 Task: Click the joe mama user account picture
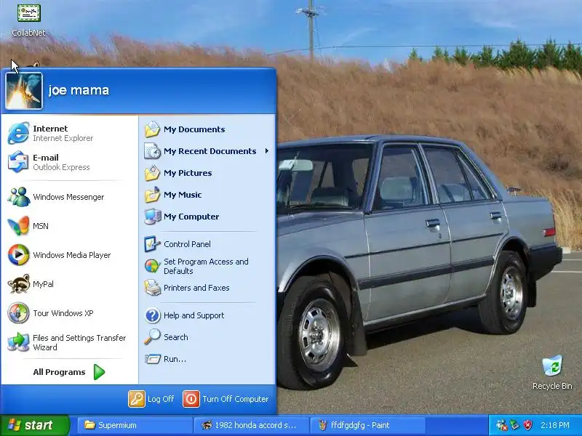point(24,91)
